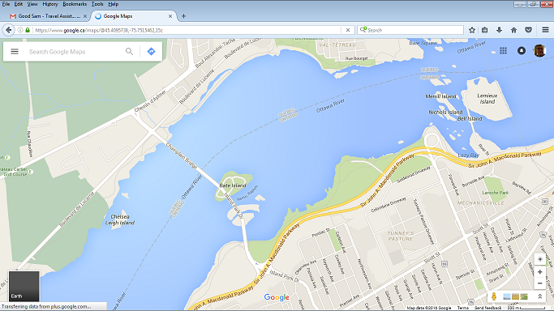The height and width of the screenshot is (311, 554).
Task: Open the Google apps grid
Action: pyautogui.click(x=503, y=51)
